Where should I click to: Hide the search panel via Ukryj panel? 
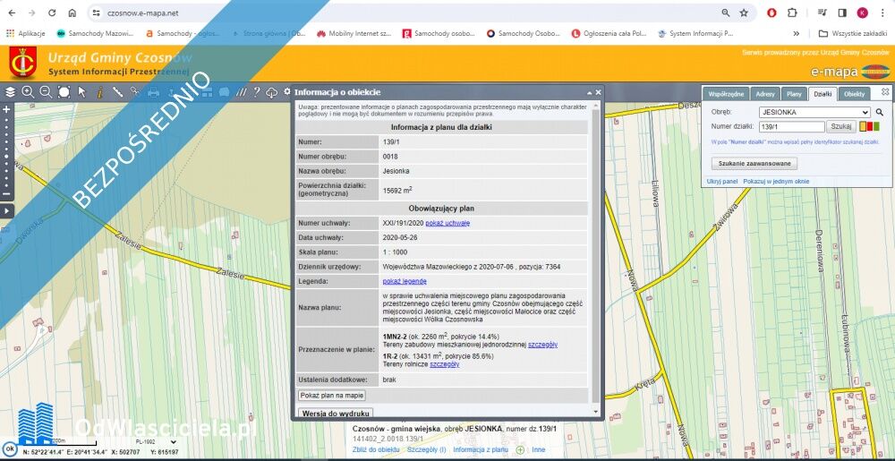click(722, 181)
